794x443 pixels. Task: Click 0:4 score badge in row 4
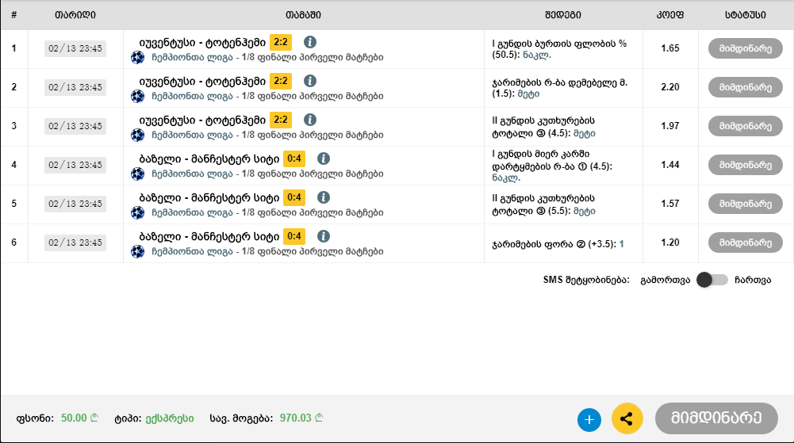tap(294, 158)
